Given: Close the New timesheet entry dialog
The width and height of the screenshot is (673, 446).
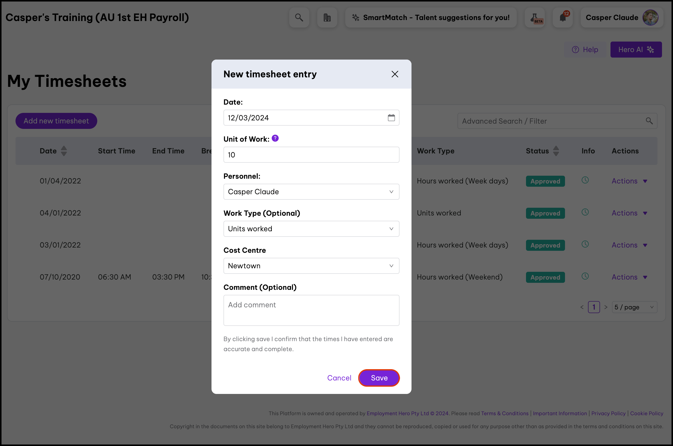Looking at the screenshot, I should pyautogui.click(x=394, y=74).
